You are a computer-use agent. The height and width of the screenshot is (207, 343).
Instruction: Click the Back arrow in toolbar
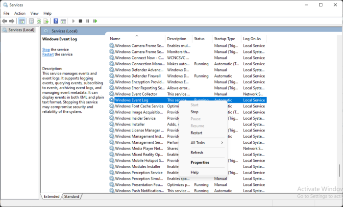click(x=5, y=21)
